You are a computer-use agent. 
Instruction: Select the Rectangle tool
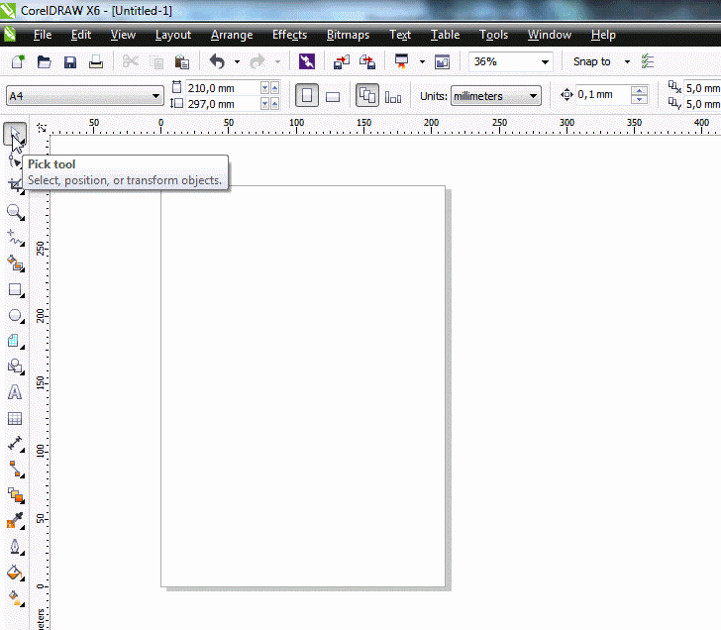15,290
